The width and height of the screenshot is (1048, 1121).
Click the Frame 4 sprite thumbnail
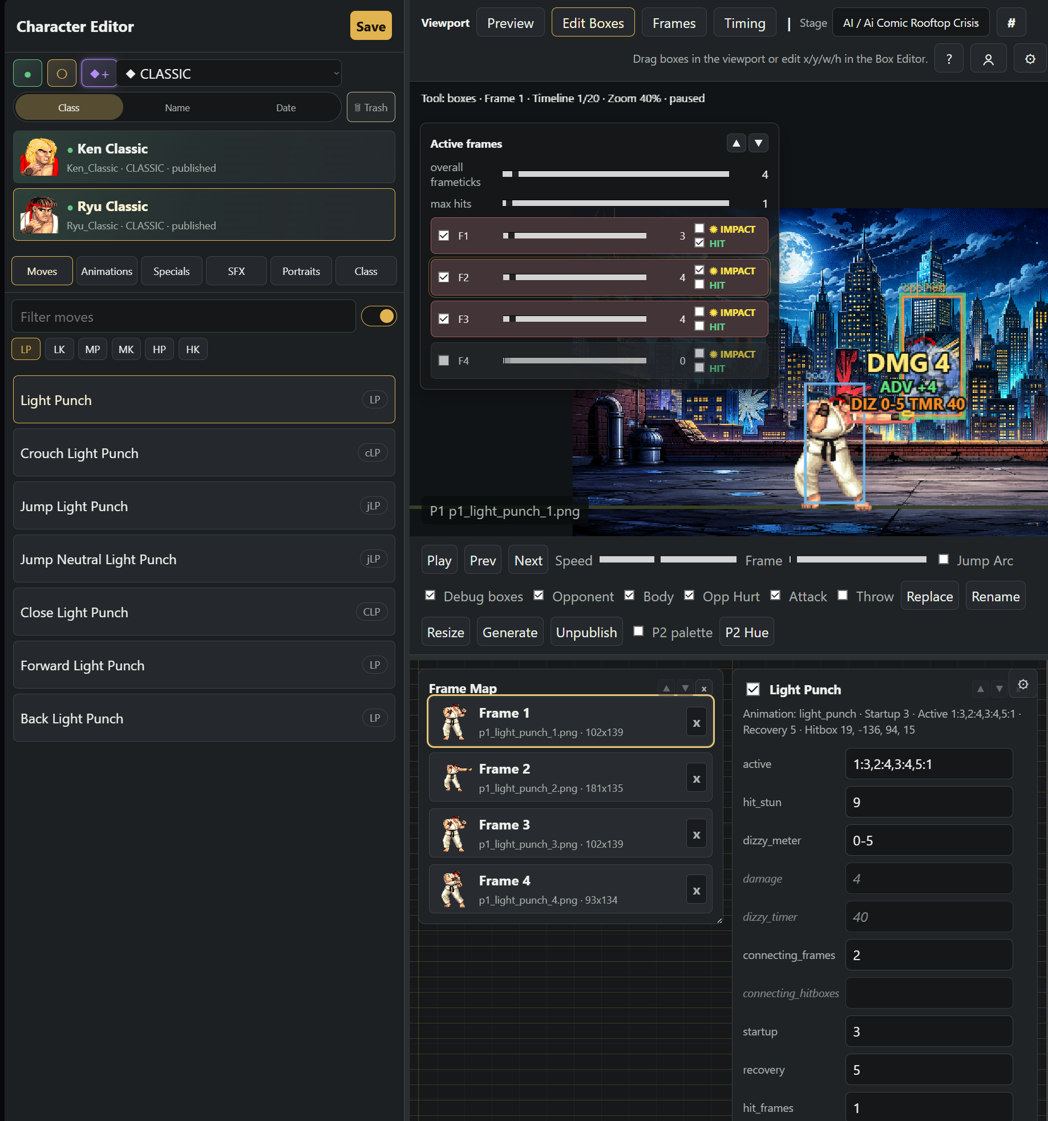pyautogui.click(x=454, y=890)
